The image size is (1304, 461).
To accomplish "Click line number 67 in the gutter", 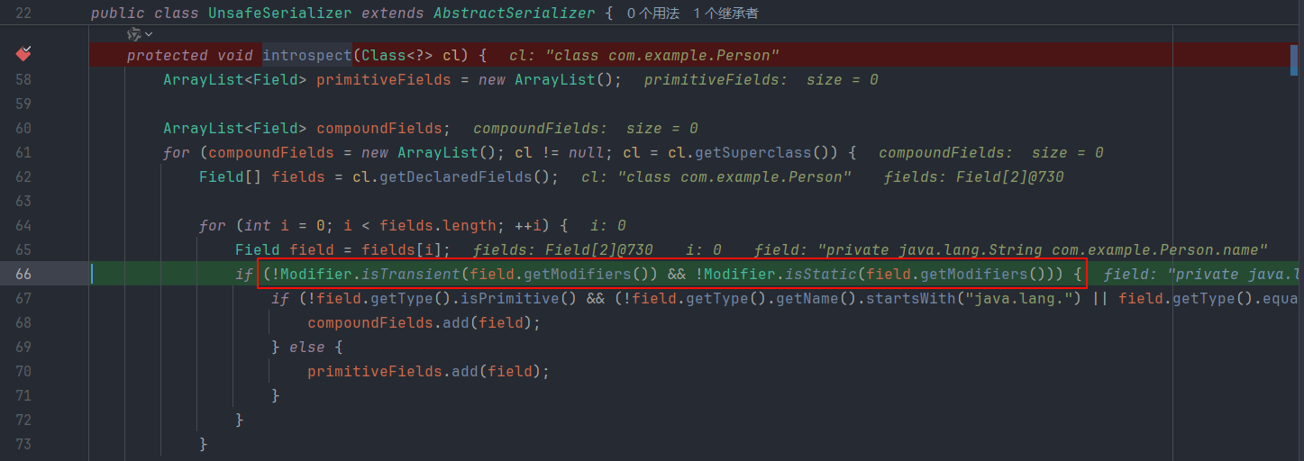I will click(23, 298).
